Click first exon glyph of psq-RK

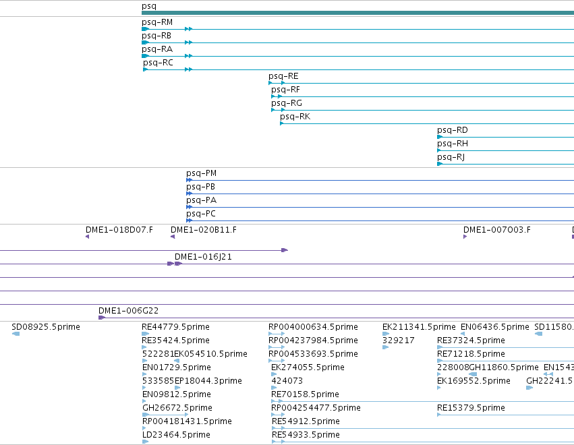point(281,123)
